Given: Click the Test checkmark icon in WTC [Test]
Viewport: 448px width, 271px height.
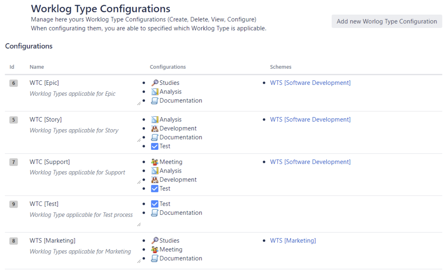Looking at the screenshot, I should coord(155,204).
